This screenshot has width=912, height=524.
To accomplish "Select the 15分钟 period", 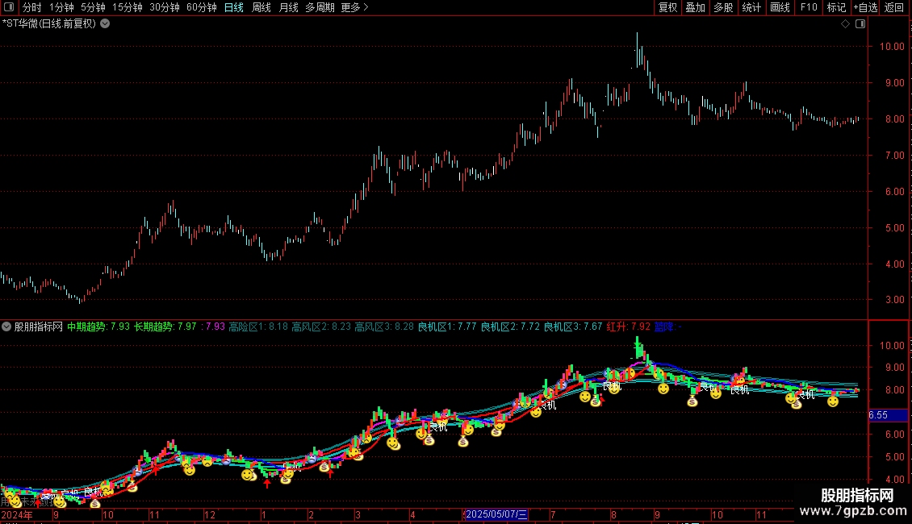I will [128, 7].
